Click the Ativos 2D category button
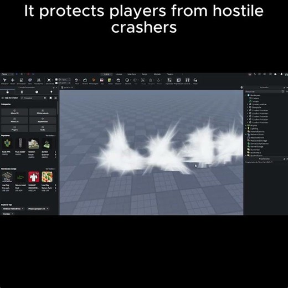 tap(14, 120)
